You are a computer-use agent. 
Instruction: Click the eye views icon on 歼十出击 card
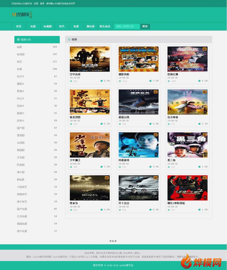point(120,210)
